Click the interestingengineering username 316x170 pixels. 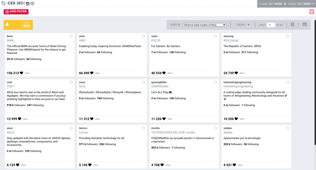(x=238, y=82)
